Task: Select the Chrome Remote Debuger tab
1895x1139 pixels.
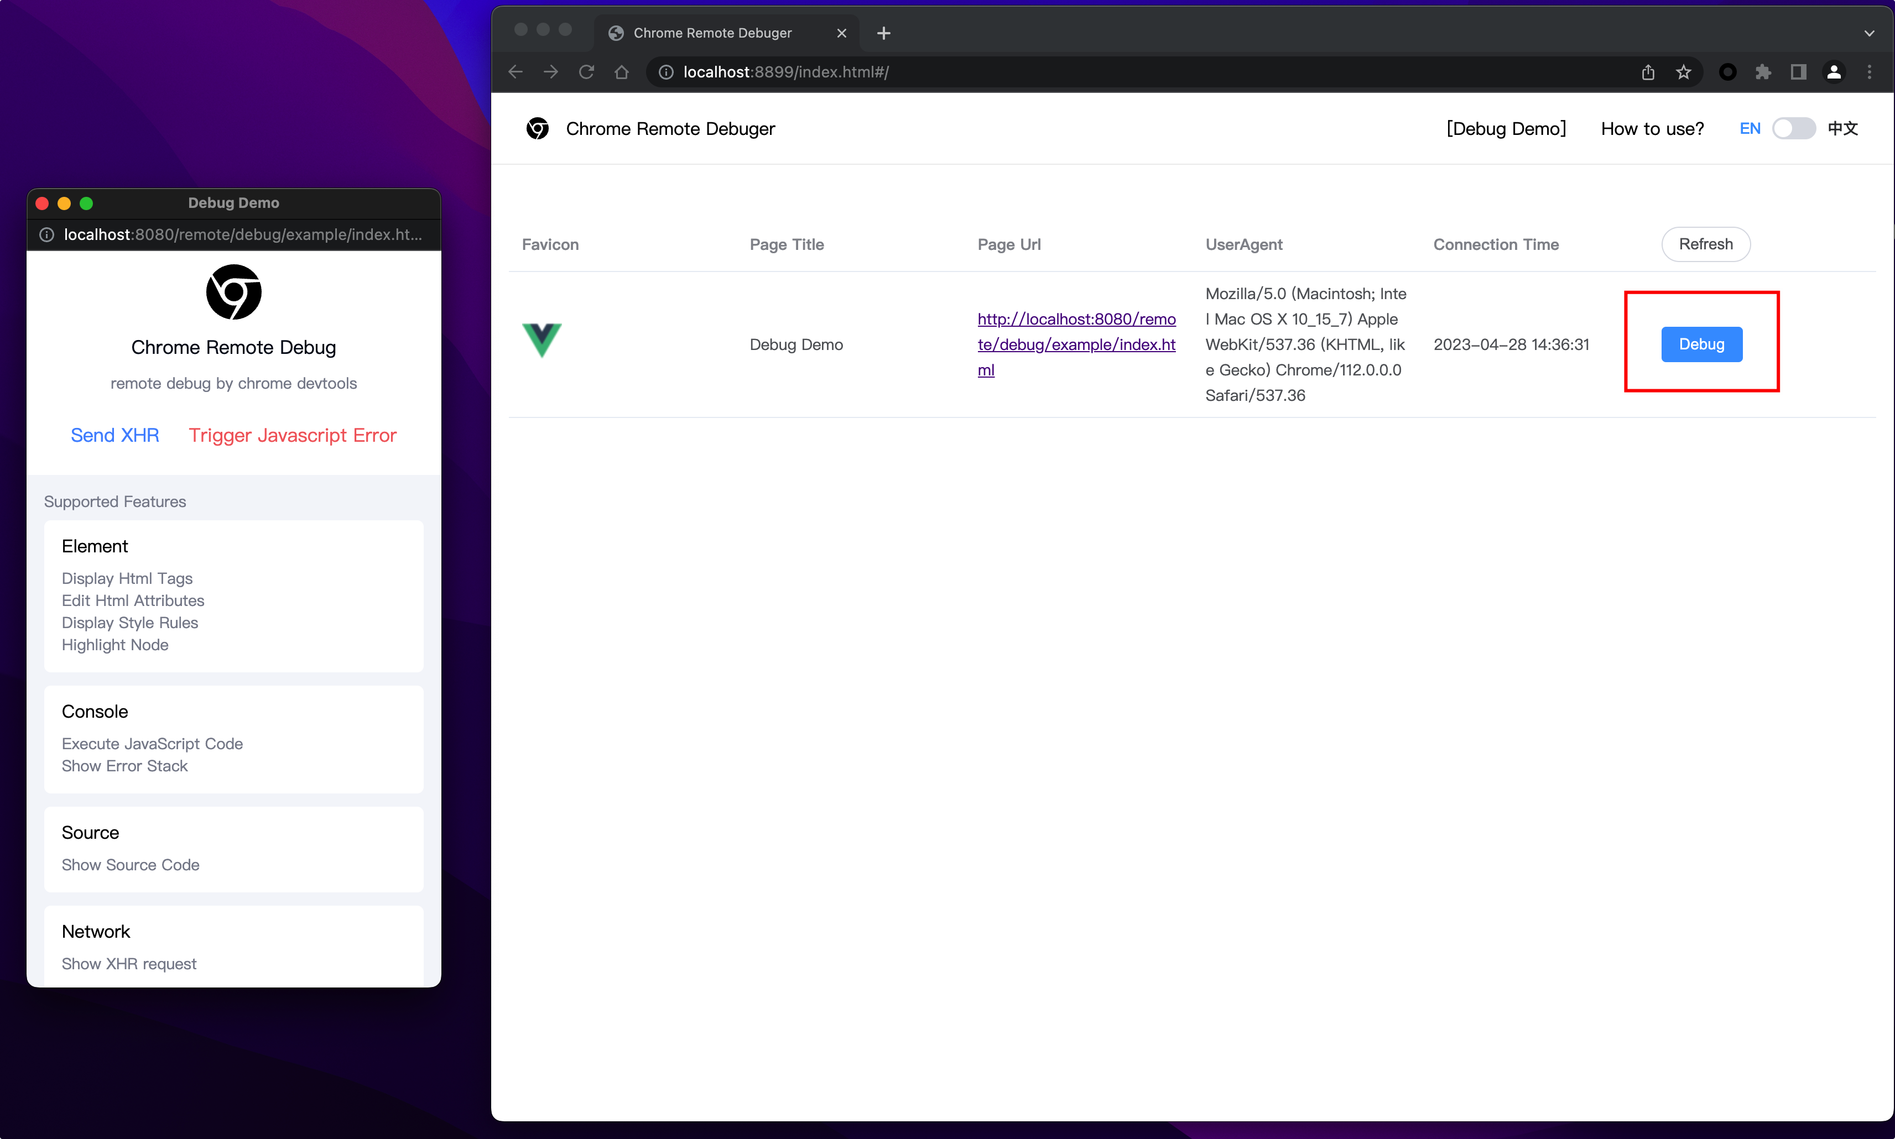Action: tap(712, 33)
